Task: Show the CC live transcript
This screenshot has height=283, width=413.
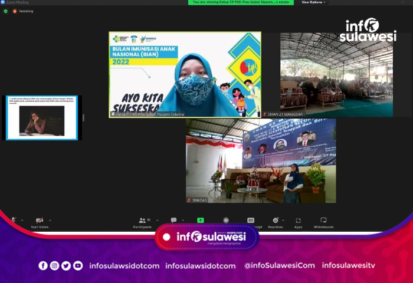Action: [x=251, y=220]
